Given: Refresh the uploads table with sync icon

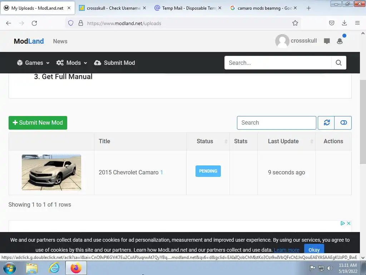Looking at the screenshot, I should tap(326, 122).
